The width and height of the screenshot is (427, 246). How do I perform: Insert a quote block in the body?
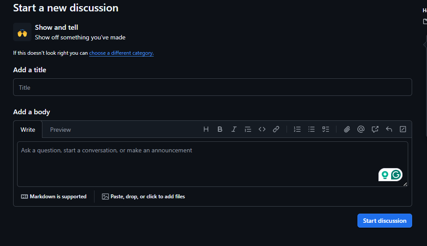(x=248, y=129)
